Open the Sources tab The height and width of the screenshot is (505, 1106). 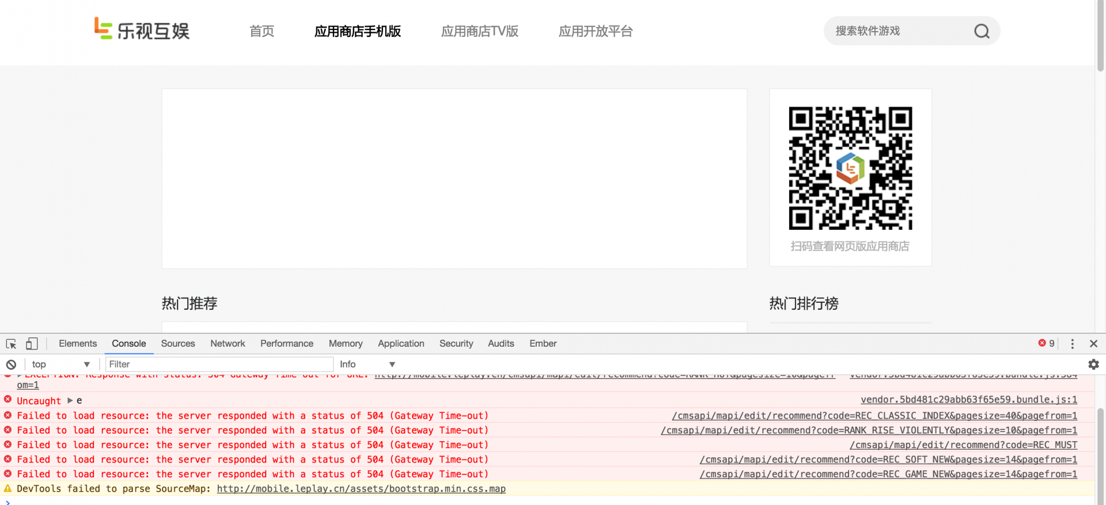coord(178,343)
